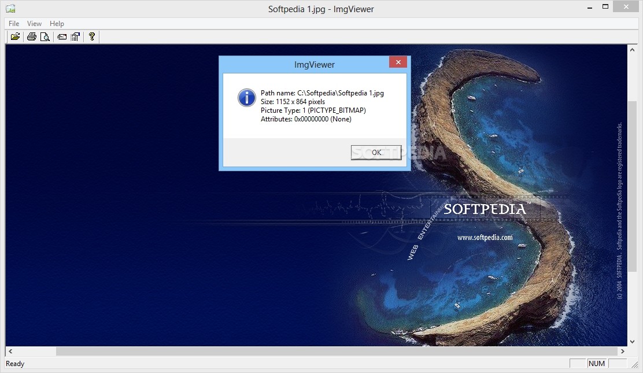643x373 pixels.
Task: Open Print Preview from the toolbar
Action: pyautogui.click(x=45, y=36)
